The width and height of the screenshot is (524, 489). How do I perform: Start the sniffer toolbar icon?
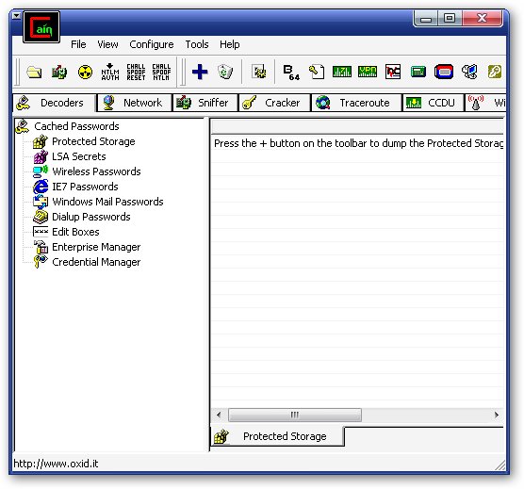pyautogui.click(x=59, y=72)
